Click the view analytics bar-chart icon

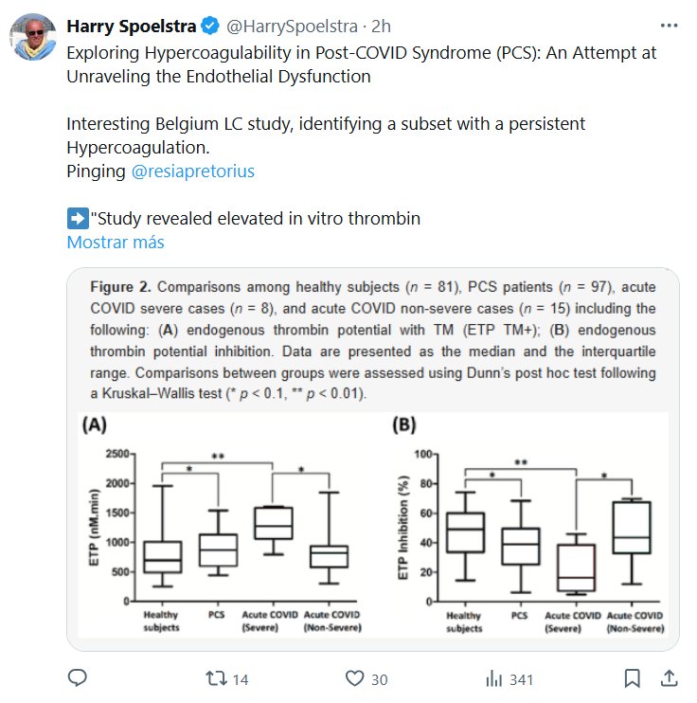click(x=493, y=678)
